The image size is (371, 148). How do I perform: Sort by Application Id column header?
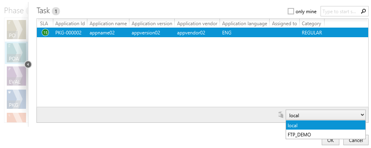(70, 24)
